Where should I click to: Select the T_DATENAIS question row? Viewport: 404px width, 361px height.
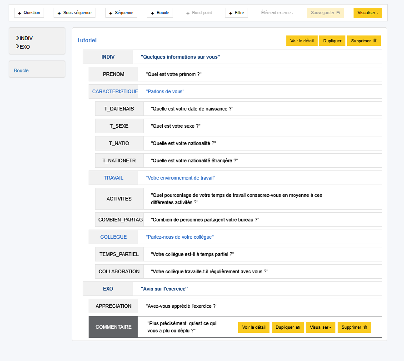tap(119, 109)
